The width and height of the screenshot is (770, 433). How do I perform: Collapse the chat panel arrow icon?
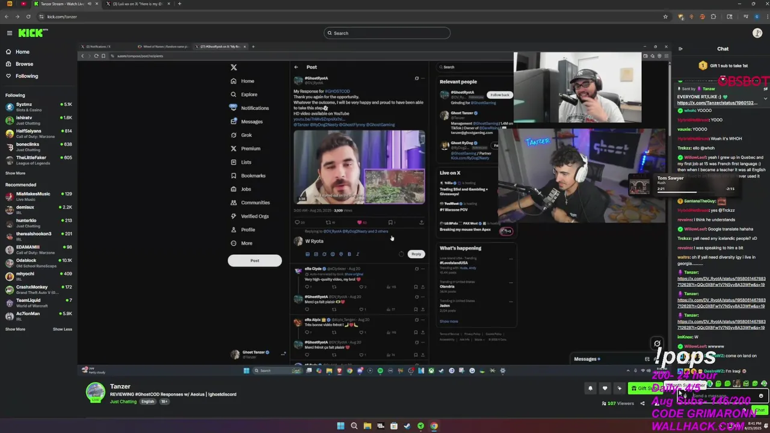(x=680, y=49)
